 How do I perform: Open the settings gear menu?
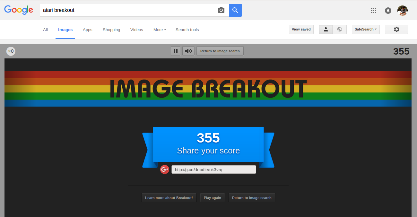(x=396, y=30)
